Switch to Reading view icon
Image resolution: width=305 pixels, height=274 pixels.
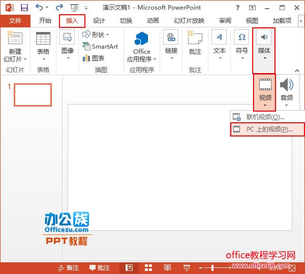pos(167,268)
